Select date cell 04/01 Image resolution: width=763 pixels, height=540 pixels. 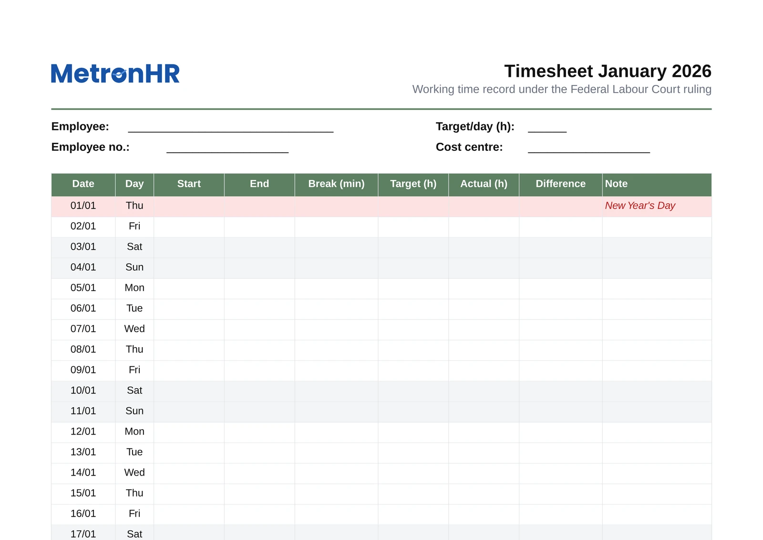pos(83,268)
